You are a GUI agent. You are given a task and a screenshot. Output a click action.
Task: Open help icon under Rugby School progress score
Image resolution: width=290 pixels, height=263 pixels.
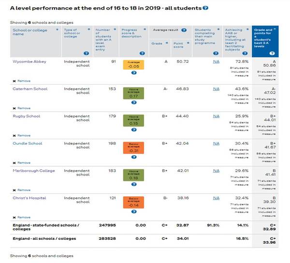point(134,130)
